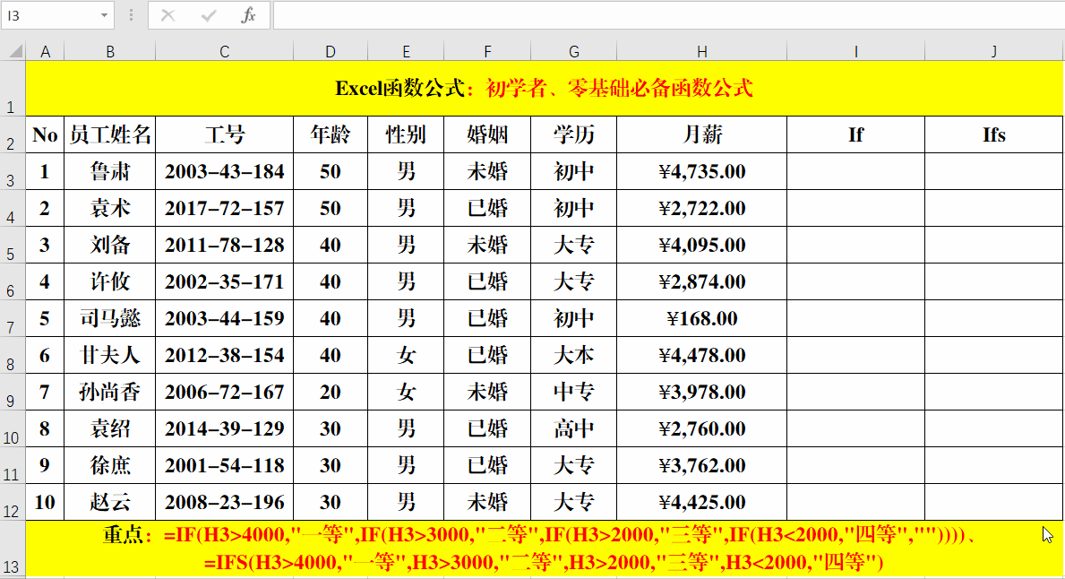Click the Cancel (X) formula bar icon
Screen dimensions: 1065x579
click(x=167, y=15)
